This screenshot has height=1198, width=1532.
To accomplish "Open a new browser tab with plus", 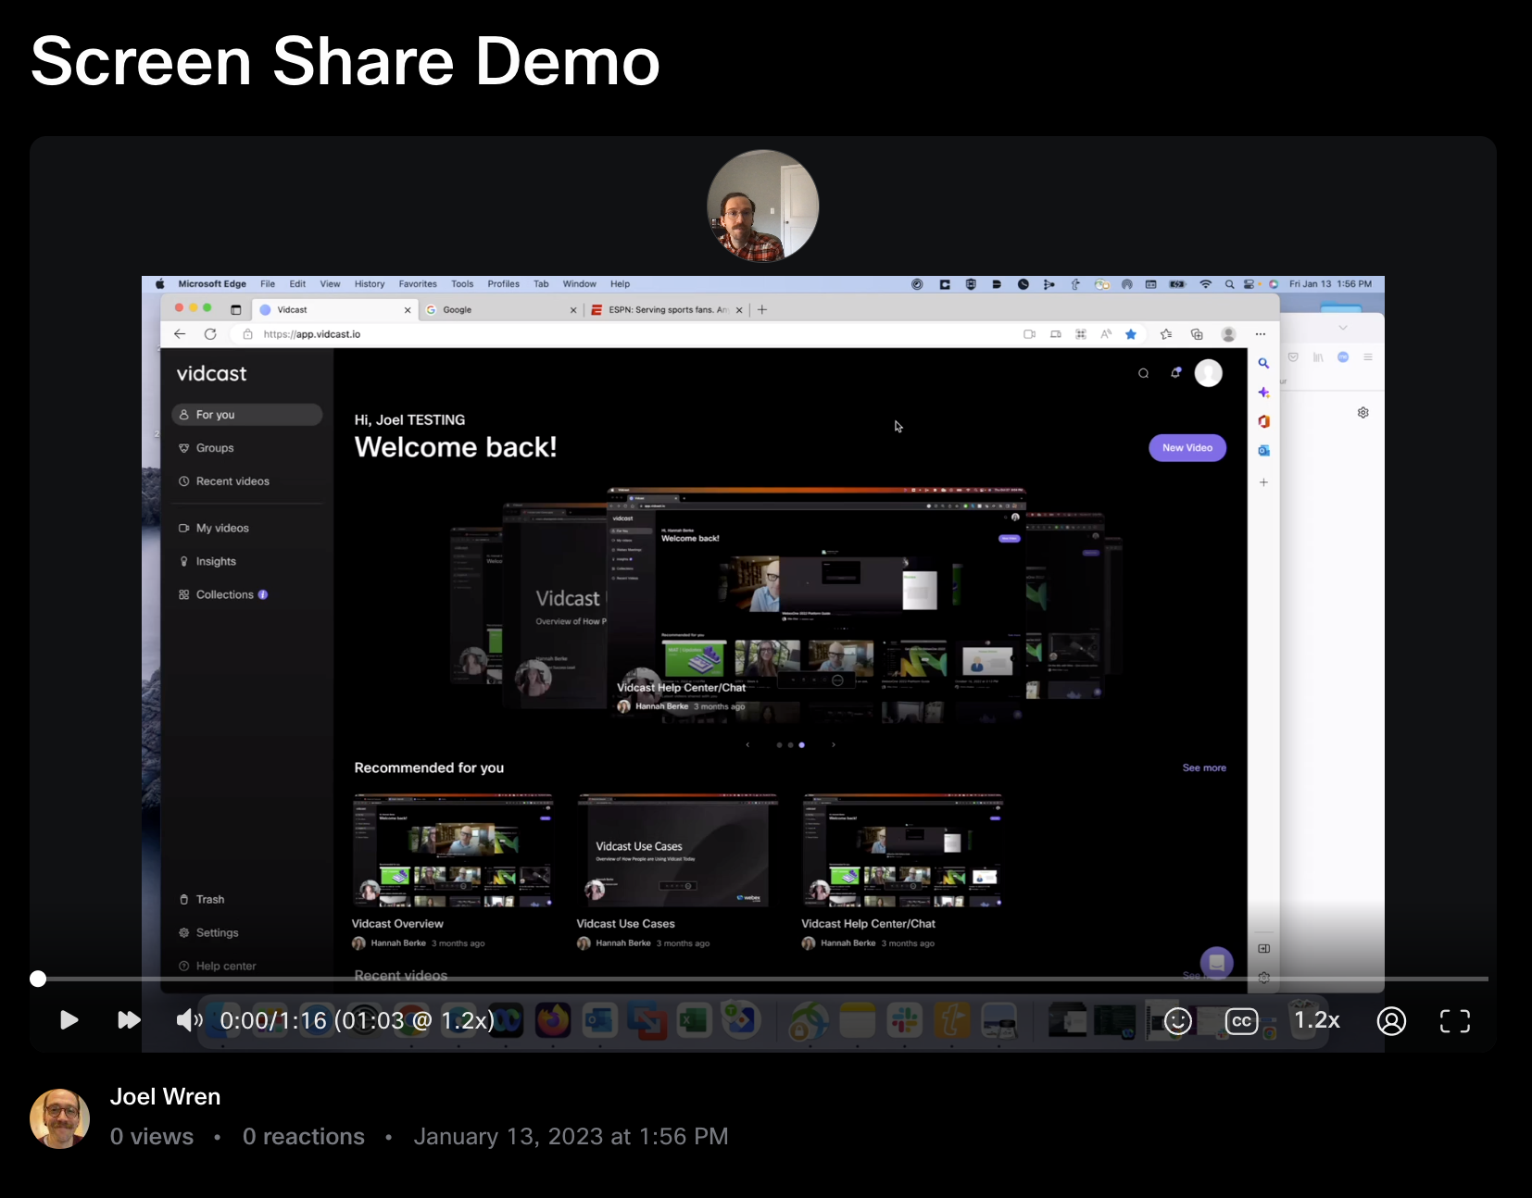I will (762, 310).
